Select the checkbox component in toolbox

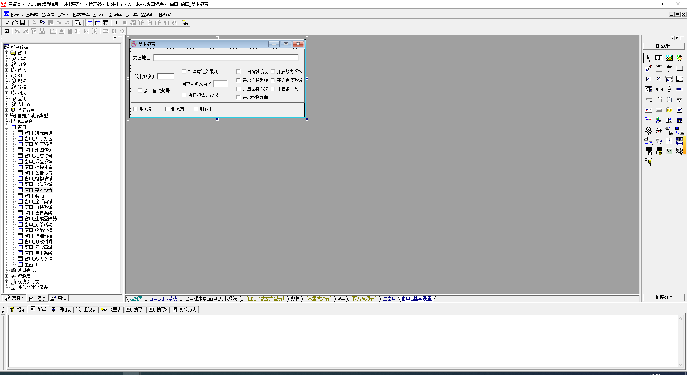pyautogui.click(x=648, y=79)
